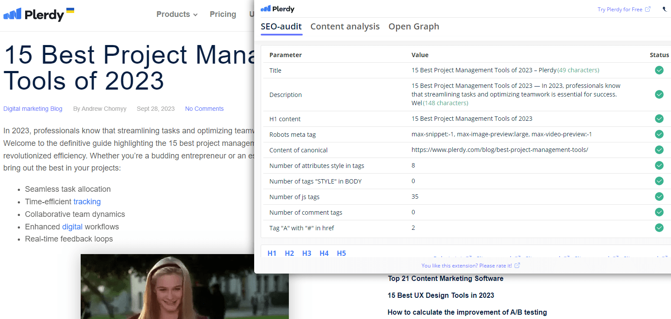Open the Pricing page in the nav
The image size is (671, 319).
(223, 14)
